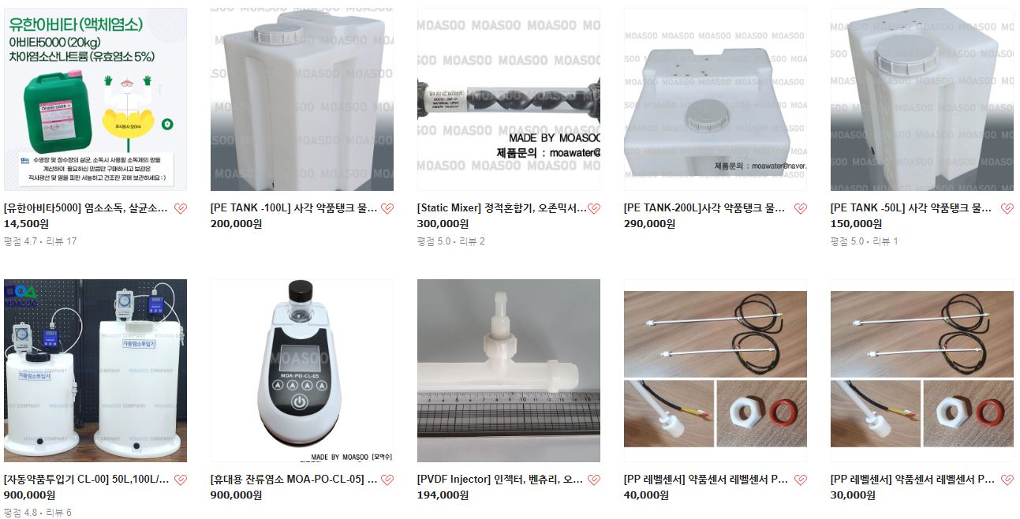Open the Static Mixer 정적혼합기 product link
This screenshot has width=1020, height=519.
[x=502, y=209]
